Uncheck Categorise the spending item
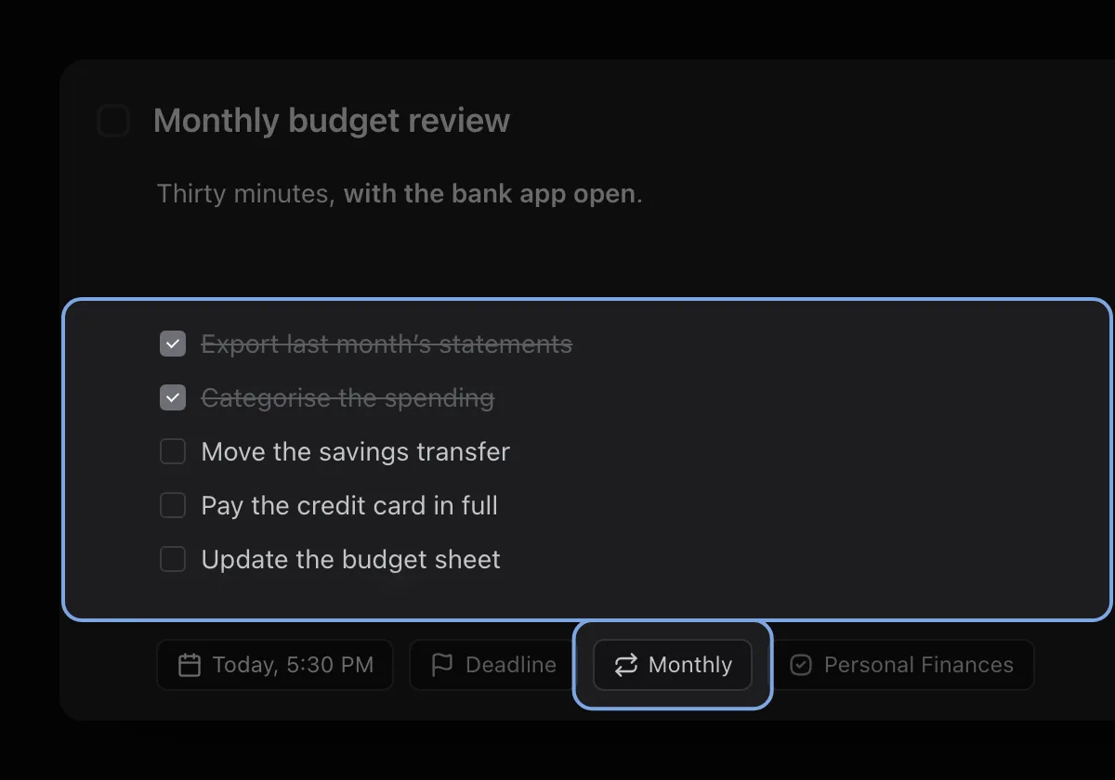This screenshot has height=780, width=1115. tap(173, 398)
